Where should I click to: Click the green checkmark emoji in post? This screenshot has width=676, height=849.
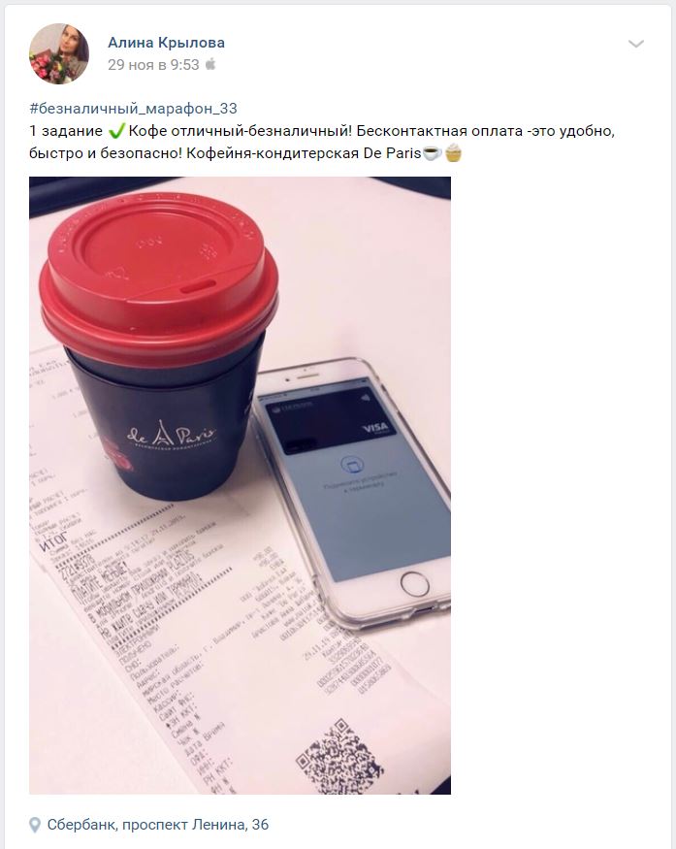pyautogui.click(x=115, y=131)
